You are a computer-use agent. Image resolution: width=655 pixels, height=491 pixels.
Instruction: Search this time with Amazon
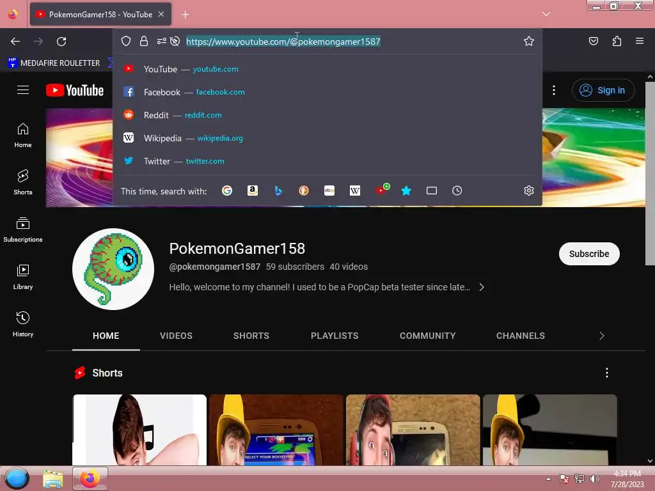(252, 191)
